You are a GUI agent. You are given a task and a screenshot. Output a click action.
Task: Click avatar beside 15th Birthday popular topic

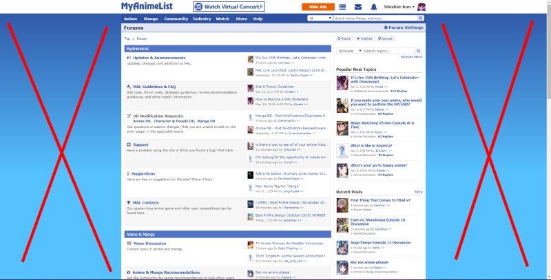coord(342,83)
